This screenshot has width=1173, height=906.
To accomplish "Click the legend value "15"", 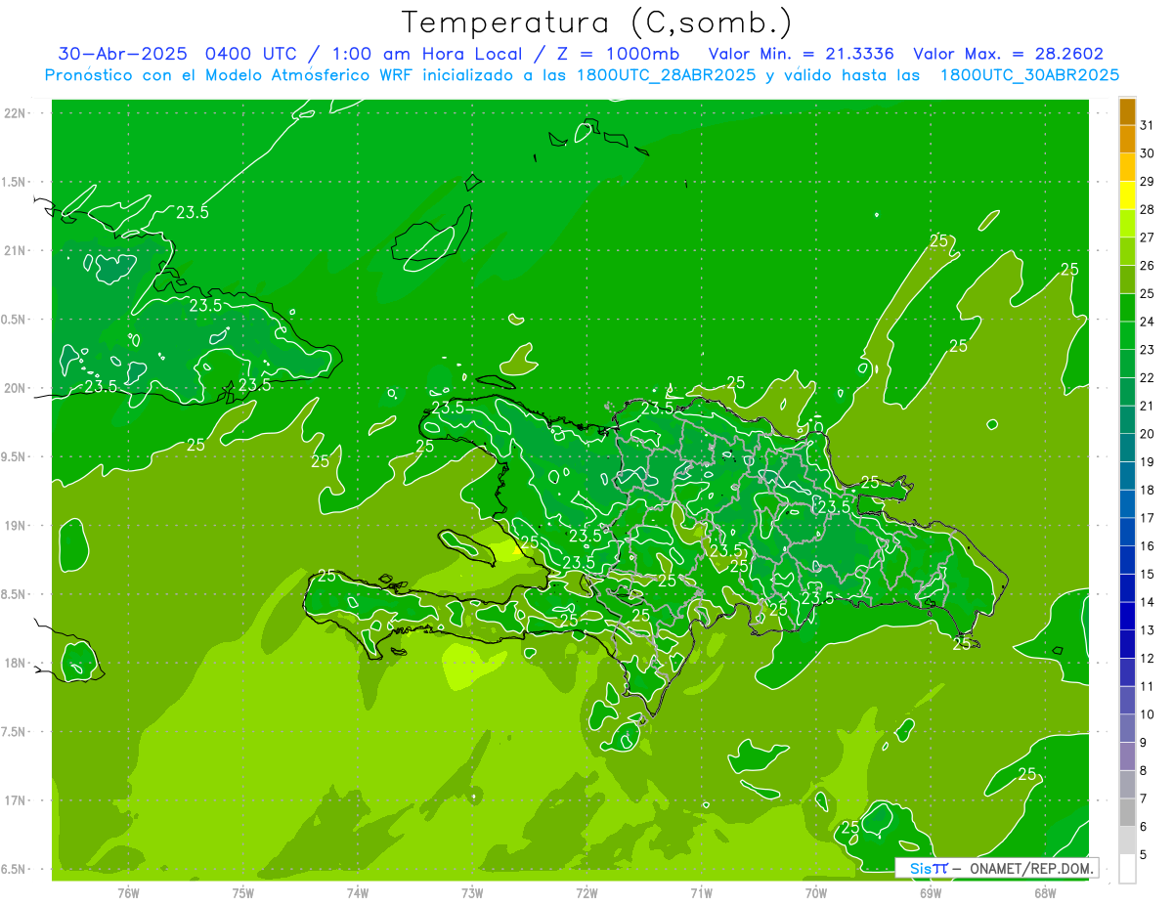I will 1147,574.
